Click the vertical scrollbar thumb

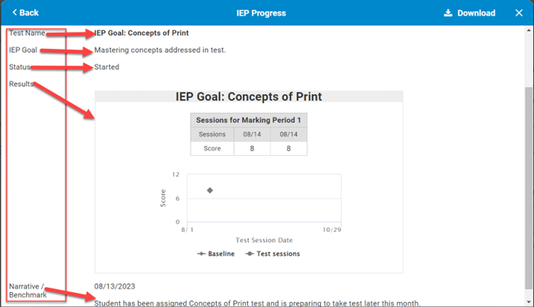(529, 187)
